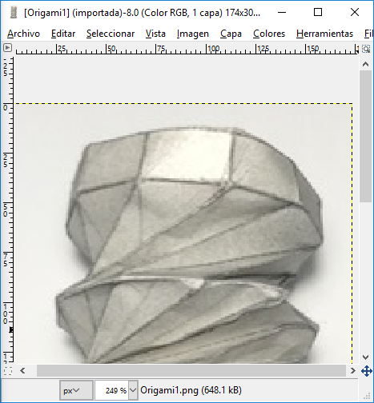
Task: Open the Imagen menu
Action: (x=193, y=34)
